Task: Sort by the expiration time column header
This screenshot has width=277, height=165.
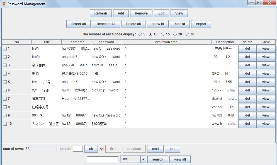Action: click(x=166, y=42)
